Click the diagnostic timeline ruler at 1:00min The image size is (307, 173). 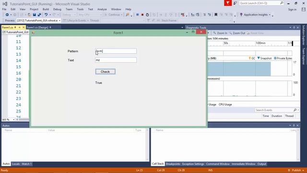point(260,43)
